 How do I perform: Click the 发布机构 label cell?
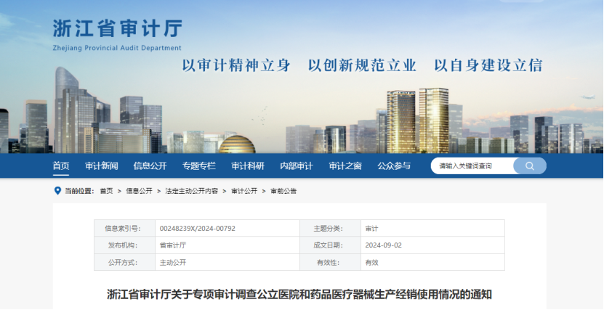coord(125,245)
